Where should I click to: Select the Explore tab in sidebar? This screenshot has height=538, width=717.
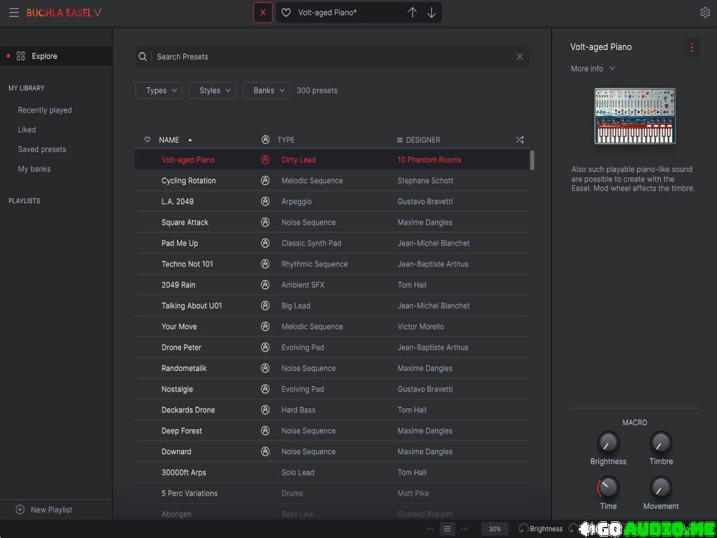click(x=56, y=56)
